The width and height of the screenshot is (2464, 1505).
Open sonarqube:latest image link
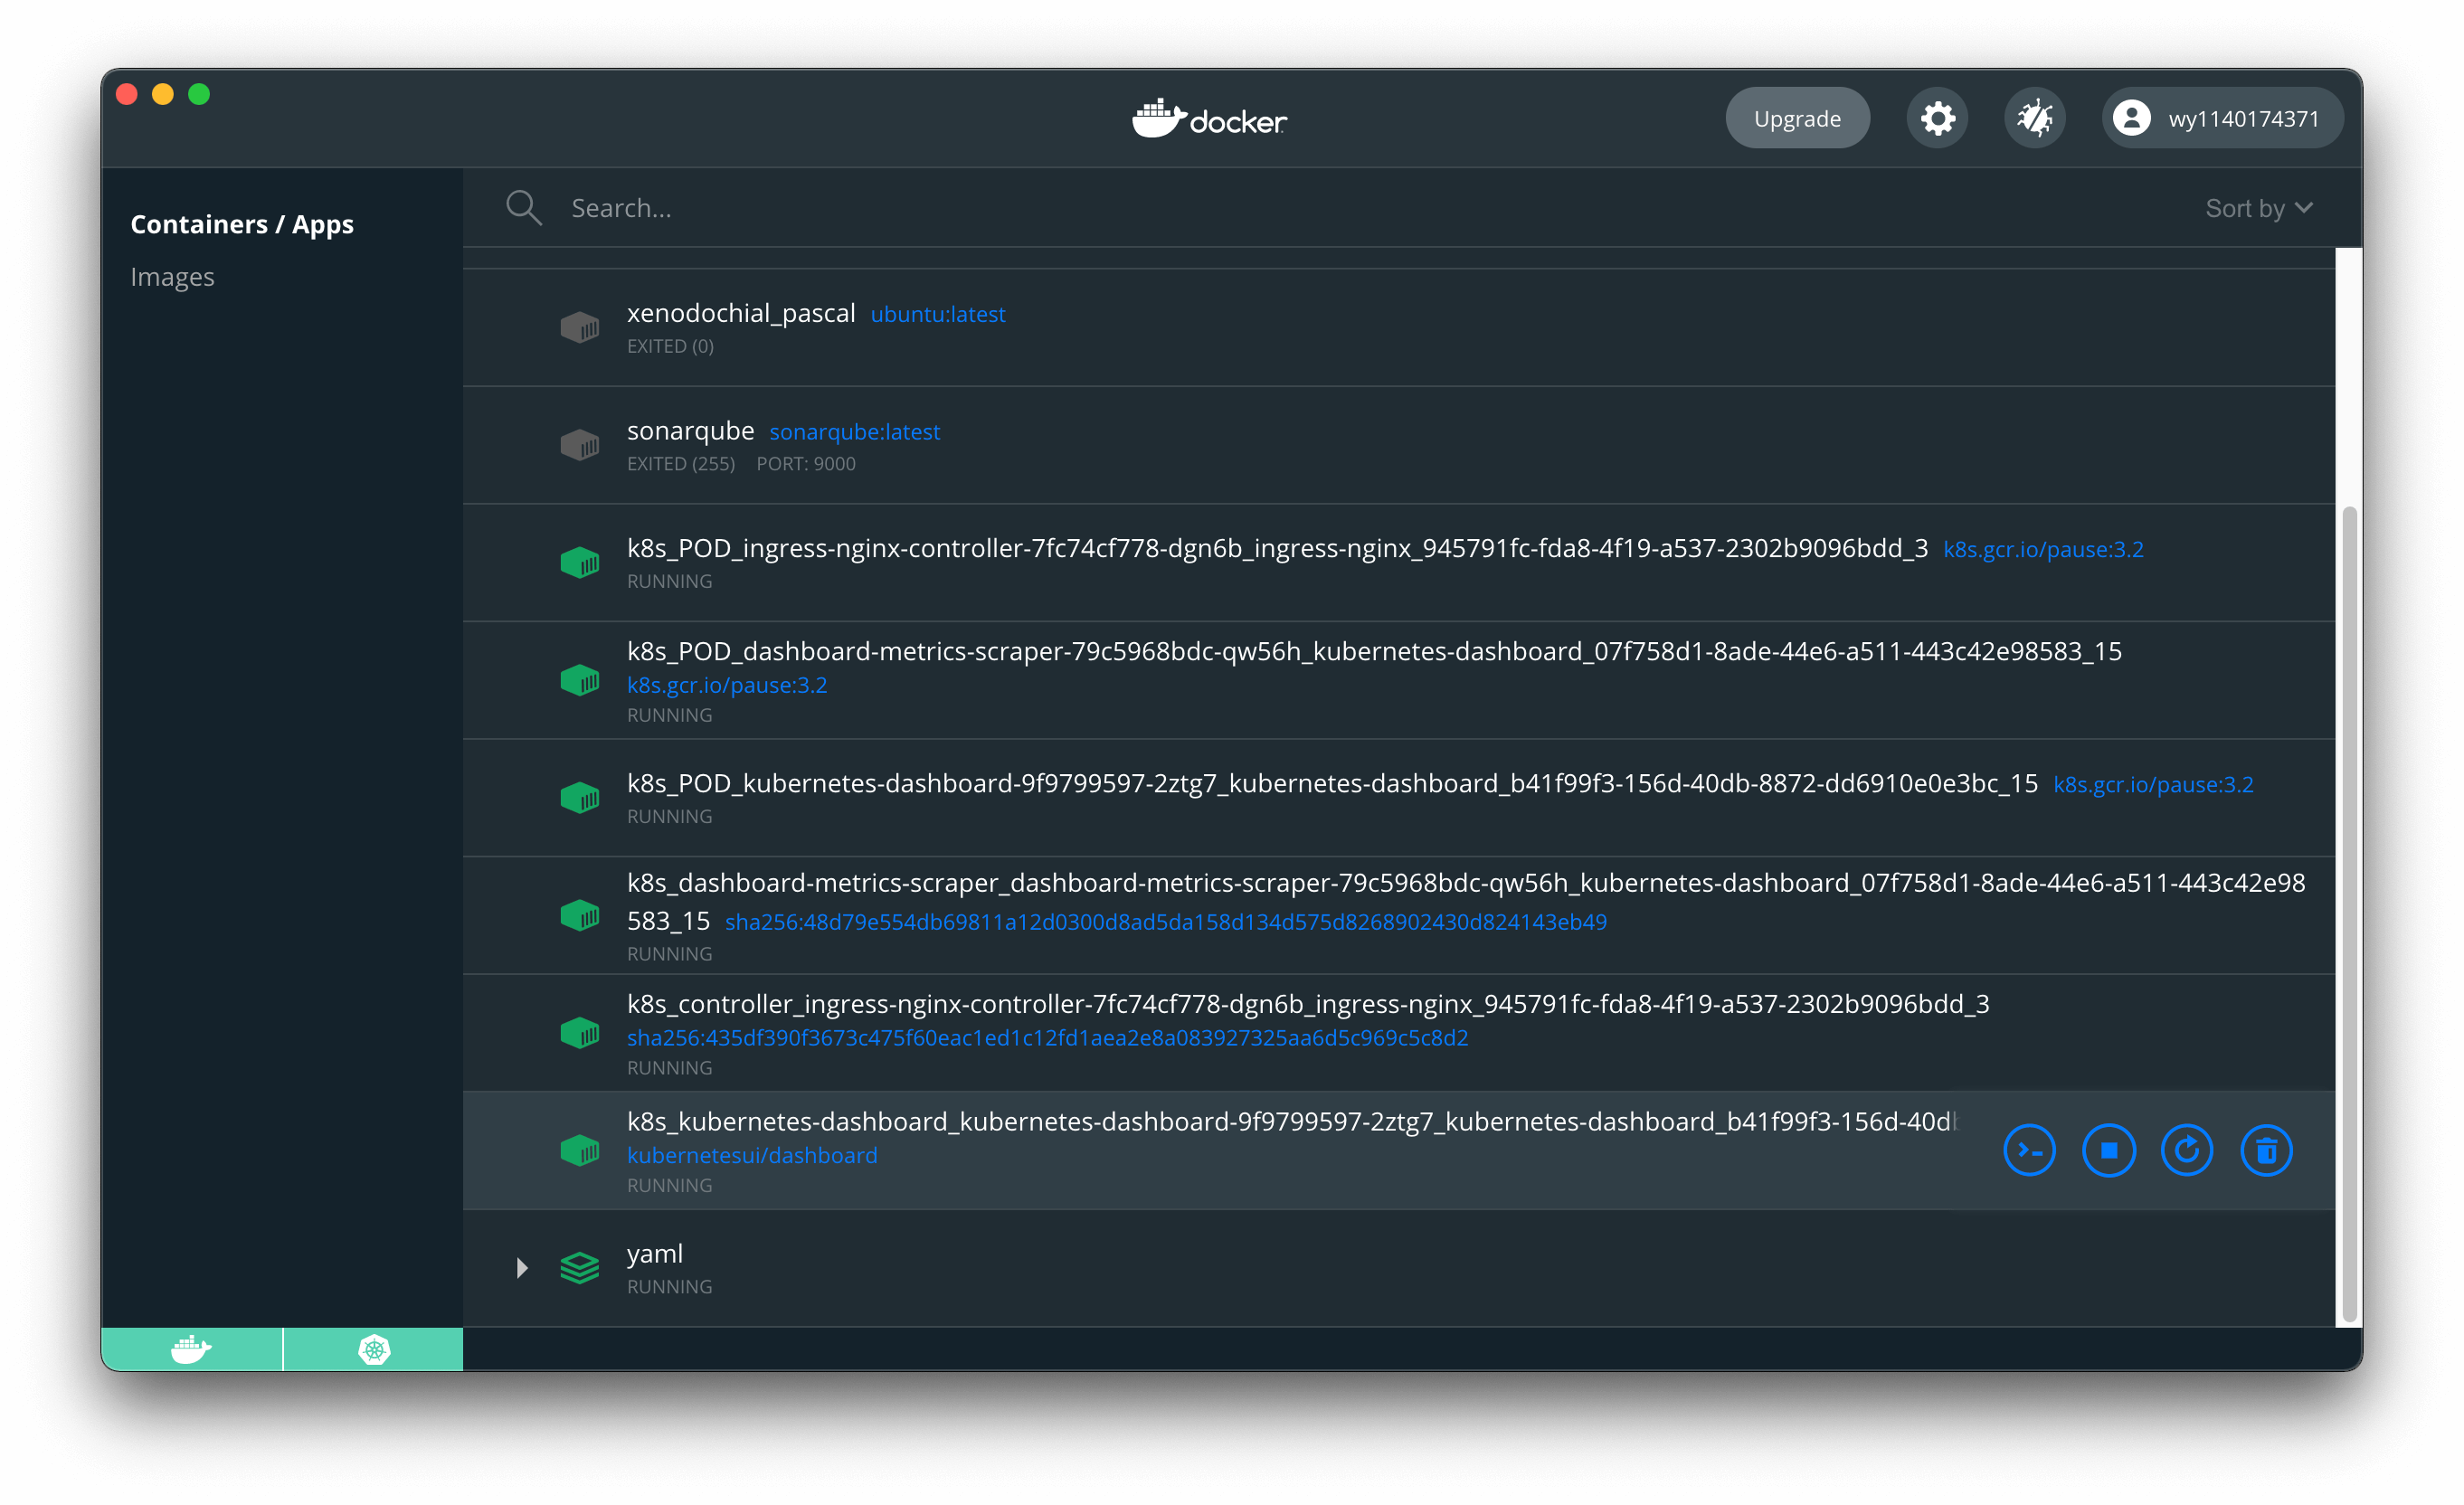coord(854,432)
